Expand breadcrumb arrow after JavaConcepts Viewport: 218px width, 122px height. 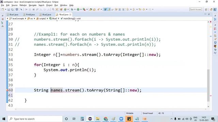pos(26,19)
